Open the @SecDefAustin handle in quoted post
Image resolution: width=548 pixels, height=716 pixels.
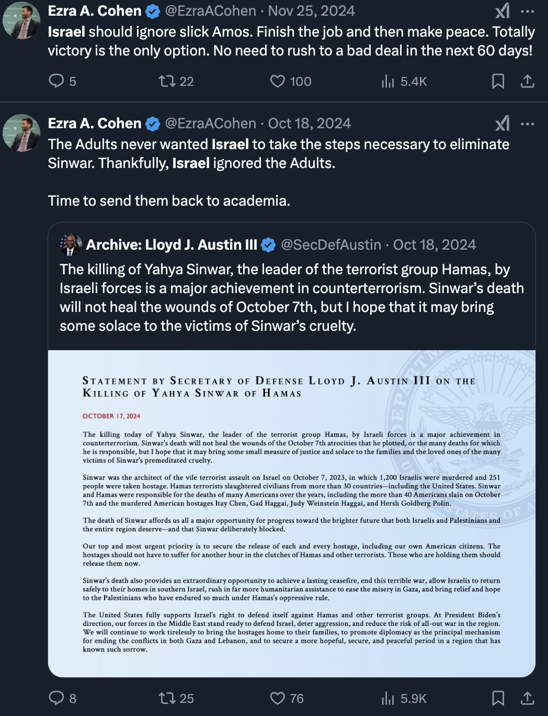[331, 244]
